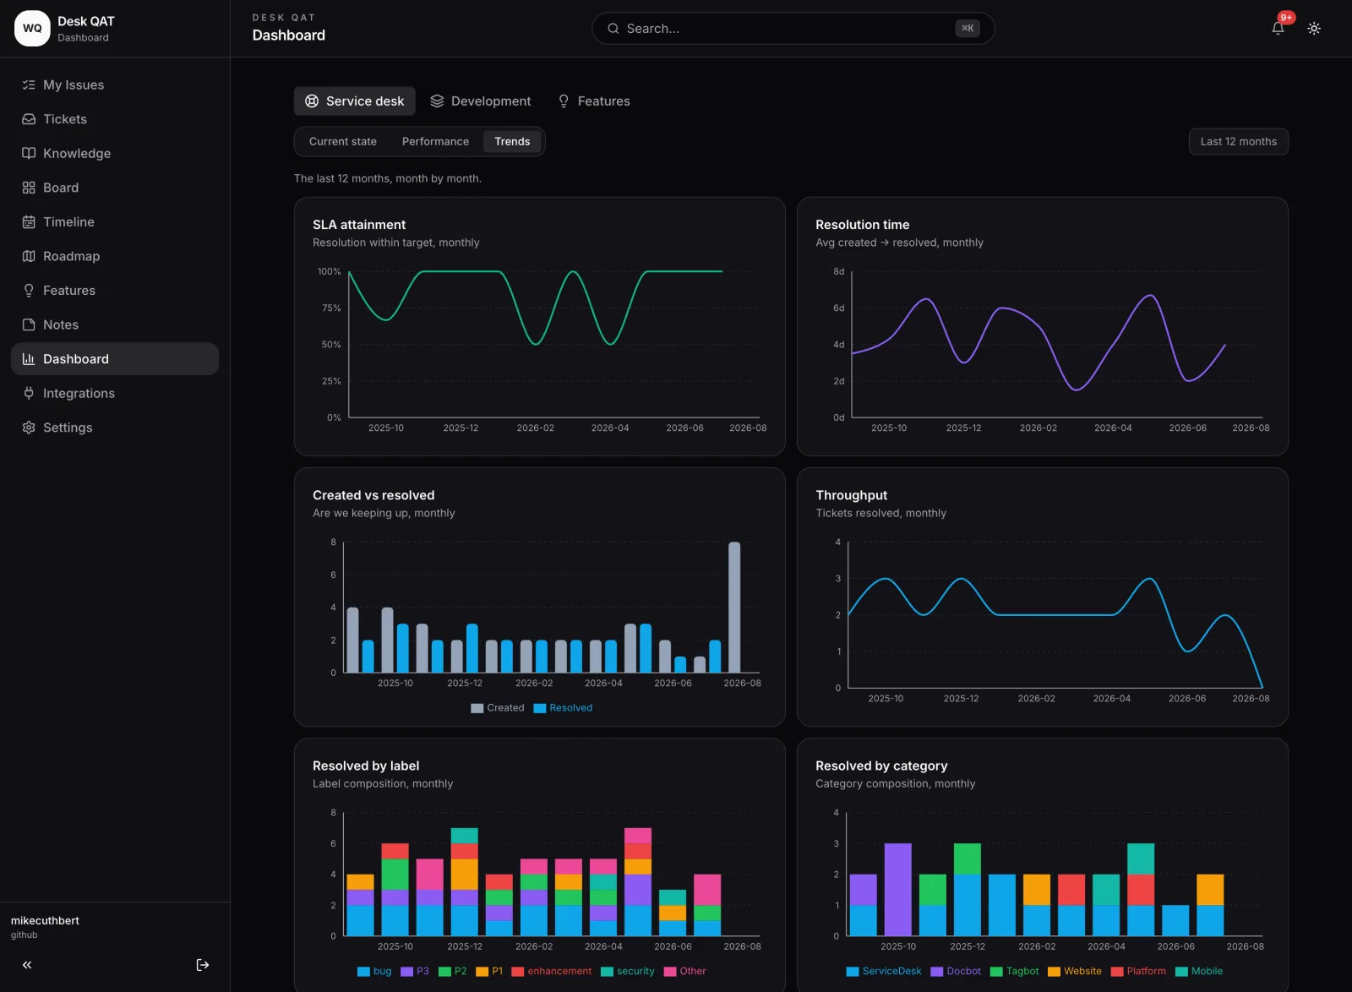This screenshot has width=1352, height=992.
Task: Toggle the security legend entry
Action: (x=628, y=972)
